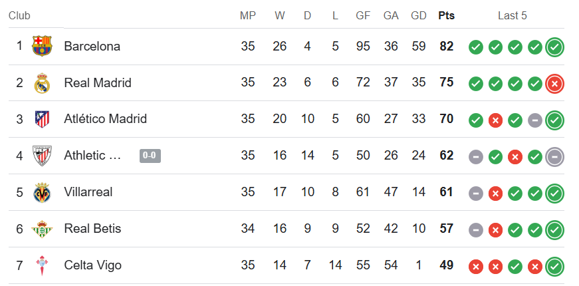Click Barcelona's most recent win icon
The width and height of the screenshot is (579, 286).
pyautogui.click(x=554, y=47)
